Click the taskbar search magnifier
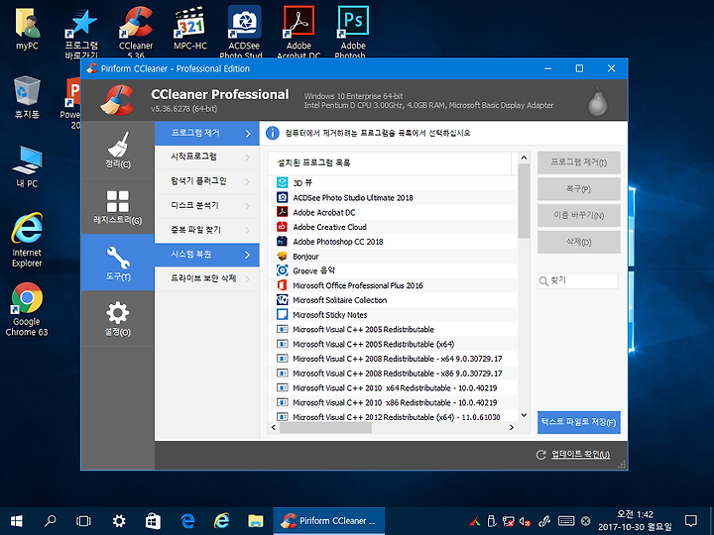 tap(51, 521)
